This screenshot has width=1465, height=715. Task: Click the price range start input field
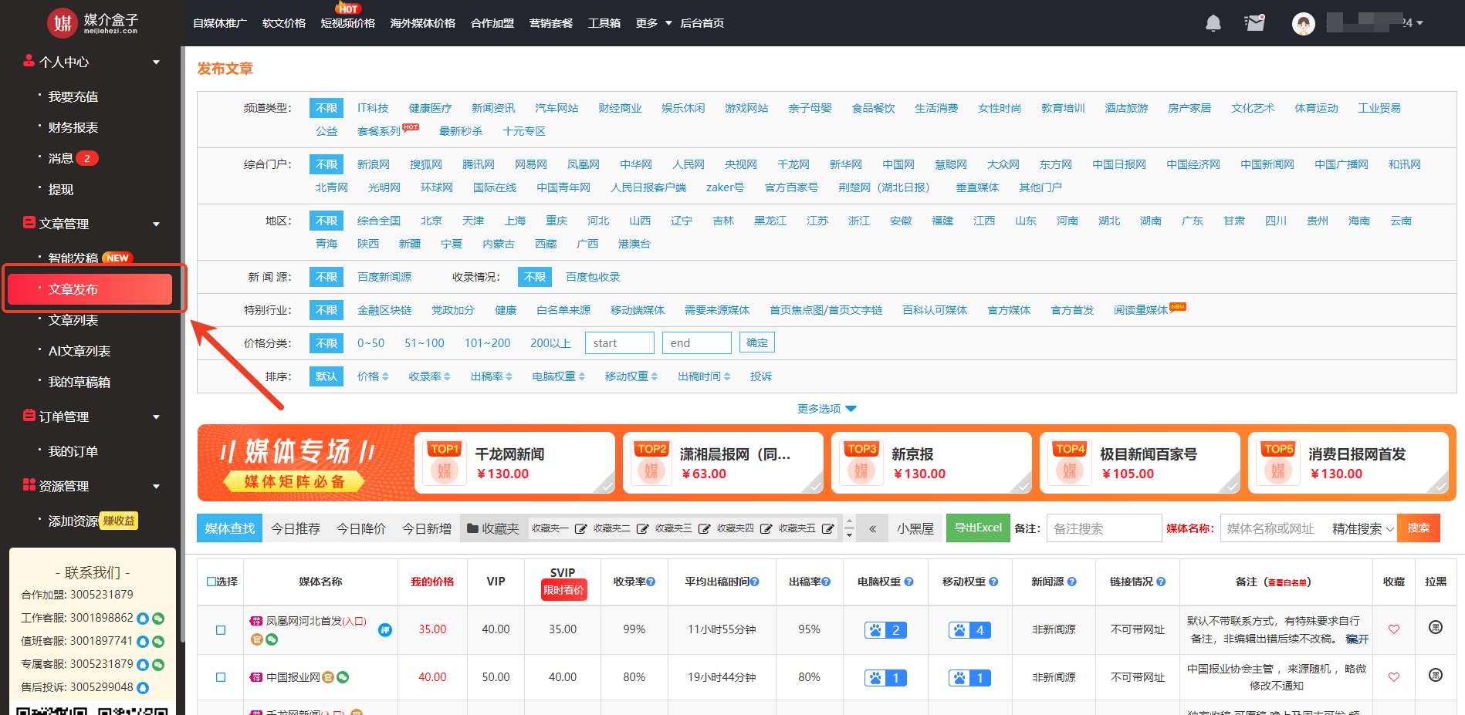click(619, 343)
